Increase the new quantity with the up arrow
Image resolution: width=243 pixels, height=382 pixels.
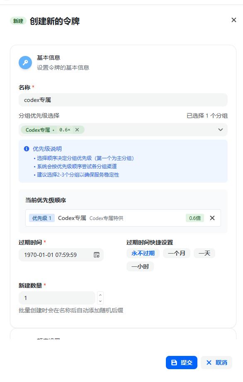click(100, 295)
